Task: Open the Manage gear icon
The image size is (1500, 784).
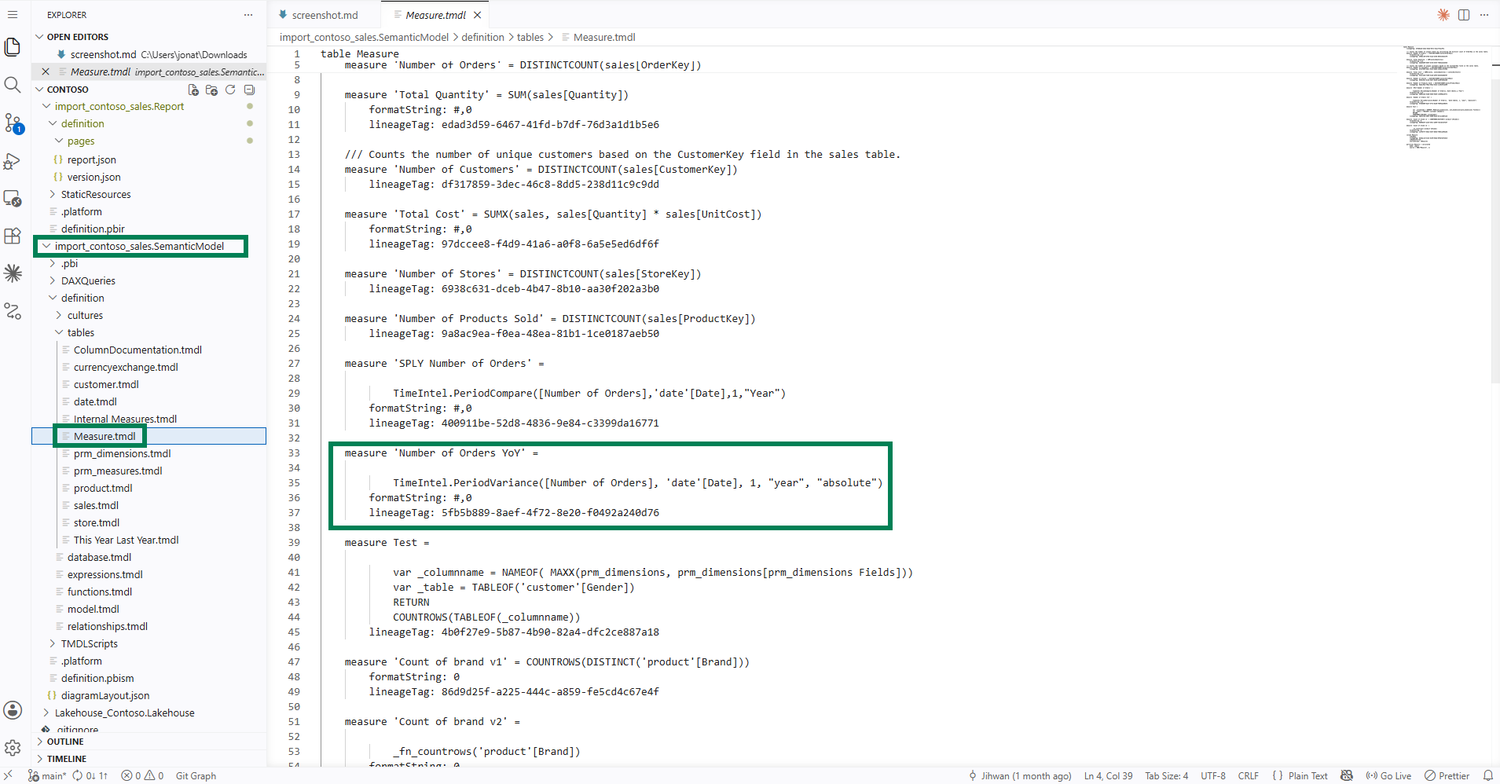Action: [x=13, y=748]
